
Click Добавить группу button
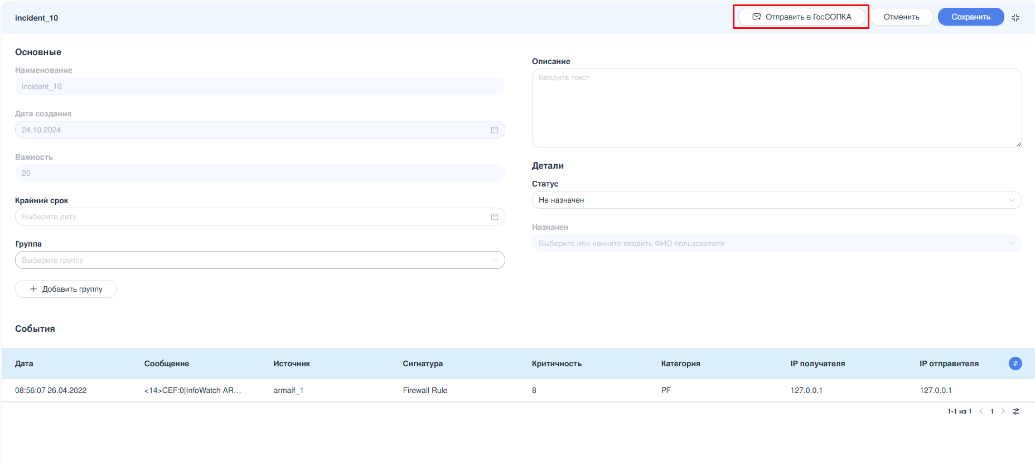66,289
